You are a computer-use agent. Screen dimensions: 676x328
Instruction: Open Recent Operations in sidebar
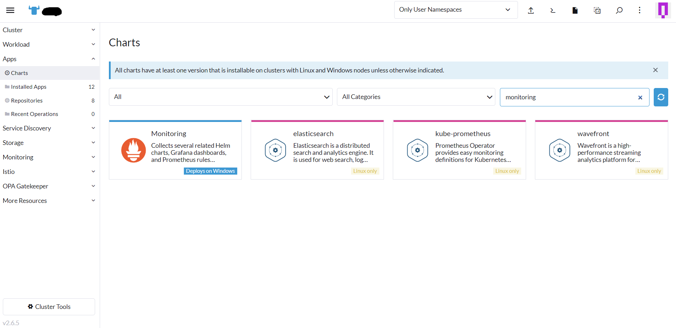tap(49, 114)
